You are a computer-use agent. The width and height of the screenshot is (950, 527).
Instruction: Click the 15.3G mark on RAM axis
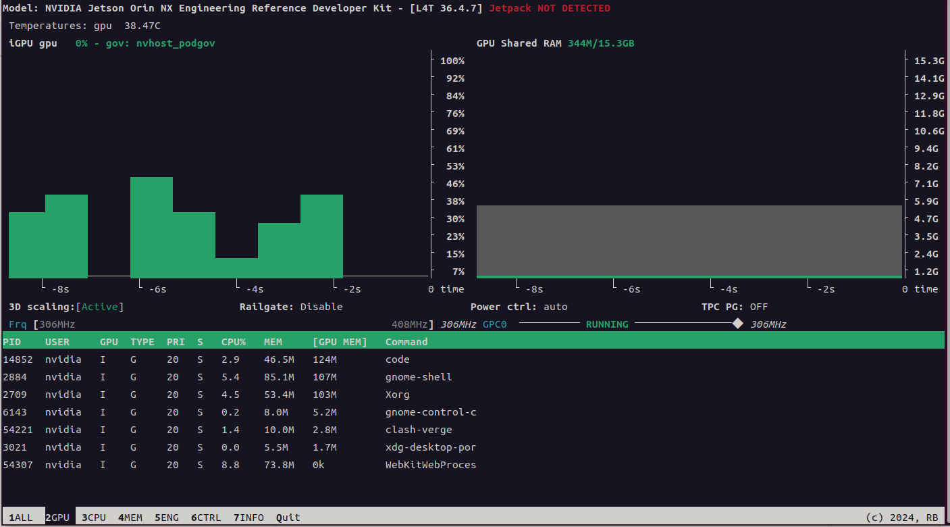[929, 61]
